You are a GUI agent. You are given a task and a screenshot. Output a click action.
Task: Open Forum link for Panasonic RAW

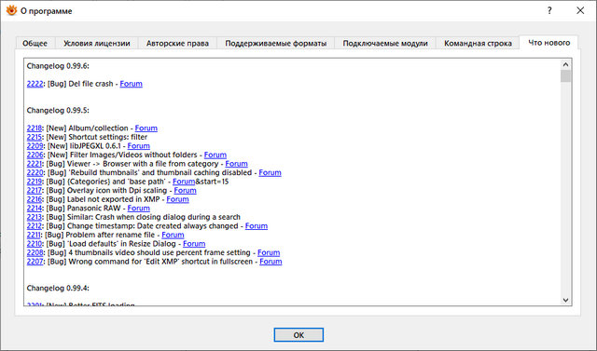coord(139,209)
